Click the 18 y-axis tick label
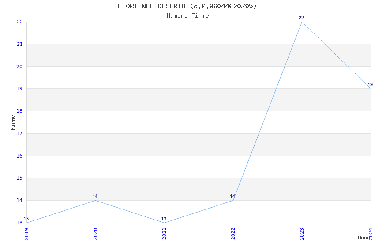This screenshot has height=242, width=375. (x=19, y=111)
